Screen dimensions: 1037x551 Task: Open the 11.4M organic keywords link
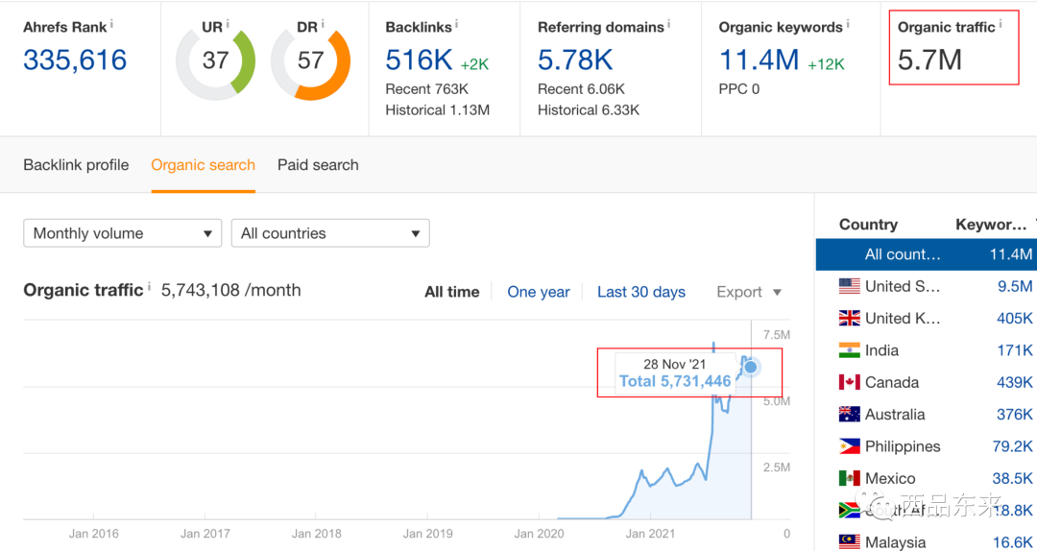tap(760, 60)
